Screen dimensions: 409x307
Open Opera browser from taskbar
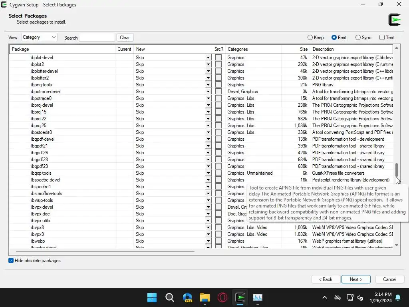222,297
